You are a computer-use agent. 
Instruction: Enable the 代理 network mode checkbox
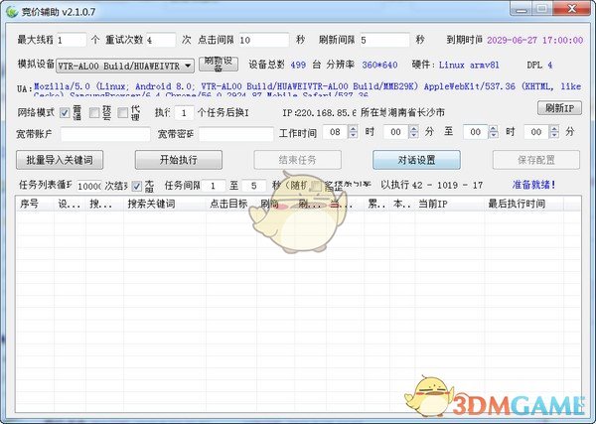click(x=122, y=113)
